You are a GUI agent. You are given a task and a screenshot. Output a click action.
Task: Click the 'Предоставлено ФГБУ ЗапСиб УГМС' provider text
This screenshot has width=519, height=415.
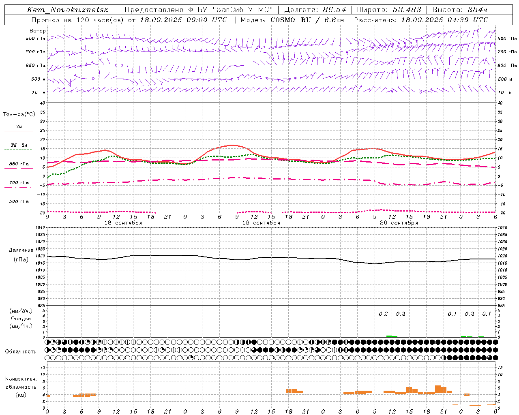(x=199, y=10)
